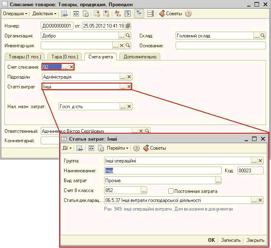The height and width of the screenshot is (248, 271).
Task: Click the magnifier icon beside the Склад field
Action: tap(263, 36)
